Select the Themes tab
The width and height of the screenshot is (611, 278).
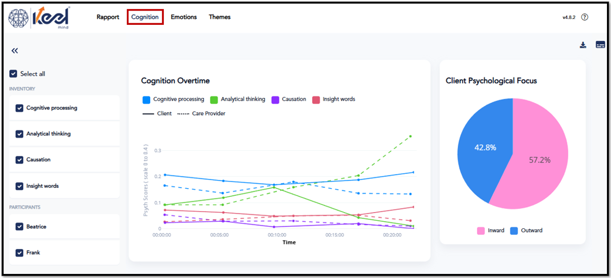(x=220, y=17)
